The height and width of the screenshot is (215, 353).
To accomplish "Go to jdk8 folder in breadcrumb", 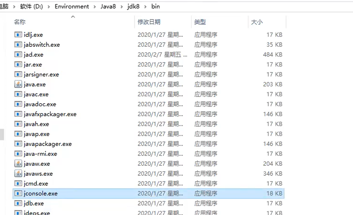I will point(133,6).
